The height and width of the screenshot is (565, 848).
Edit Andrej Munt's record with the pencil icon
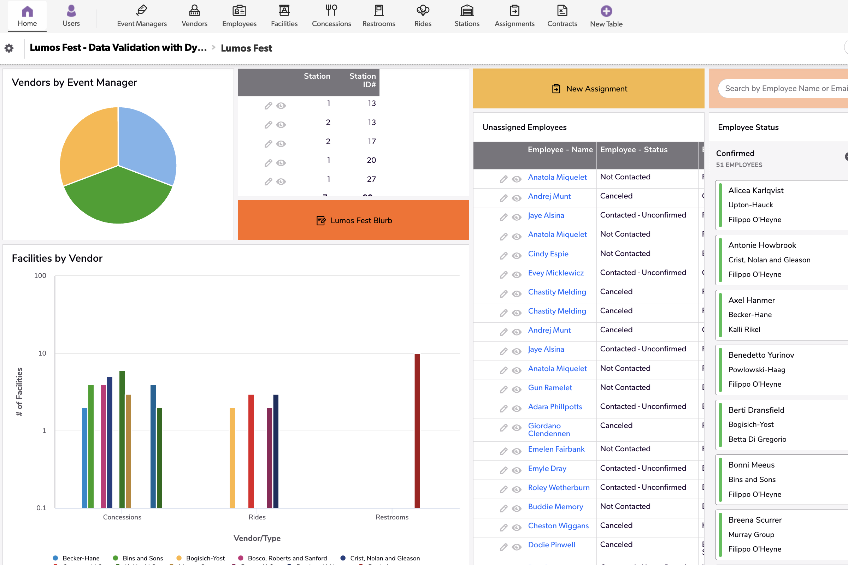tap(503, 198)
